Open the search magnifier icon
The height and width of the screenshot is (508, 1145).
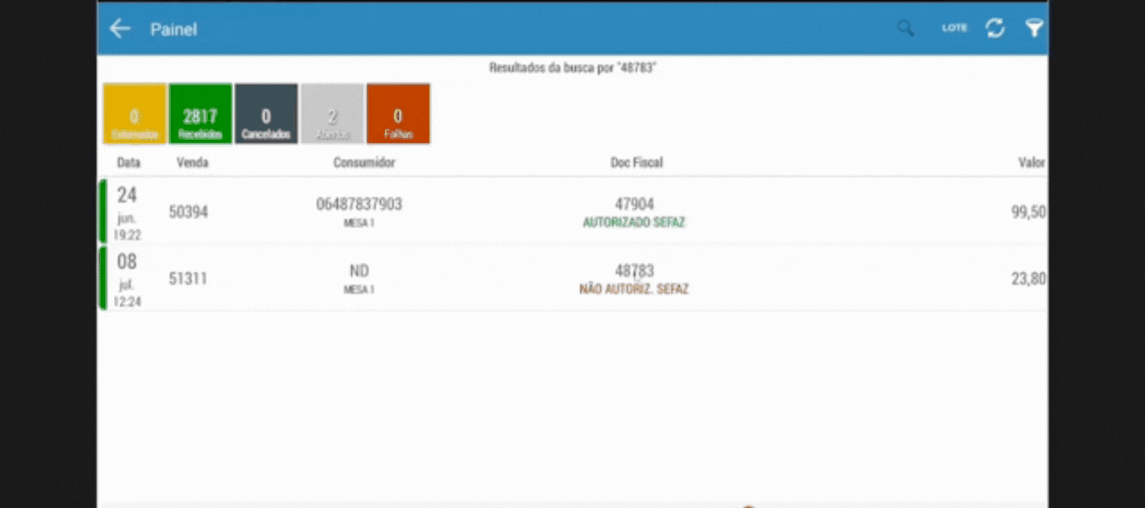point(905,29)
